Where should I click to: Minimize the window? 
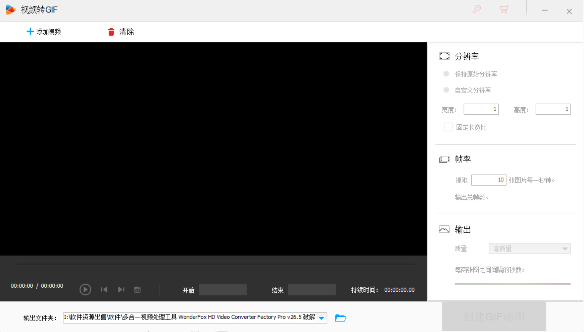point(544,11)
